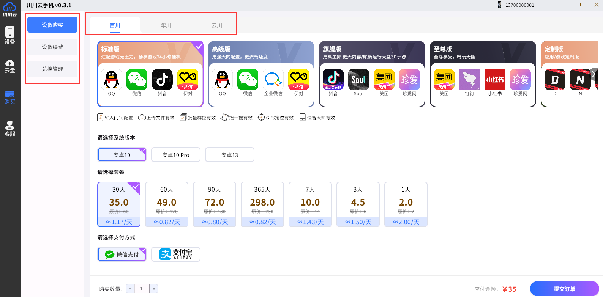The image size is (603, 297).
Task: Open the 云盘 cloud disk icon
Action: coord(10,66)
